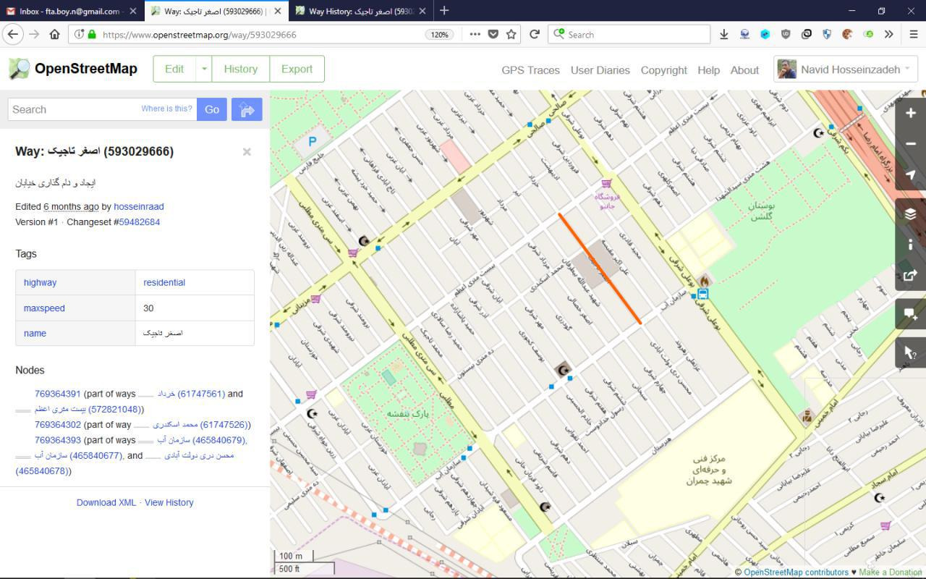The image size is (926, 579).
Task: Open the About page
Action: pos(744,70)
